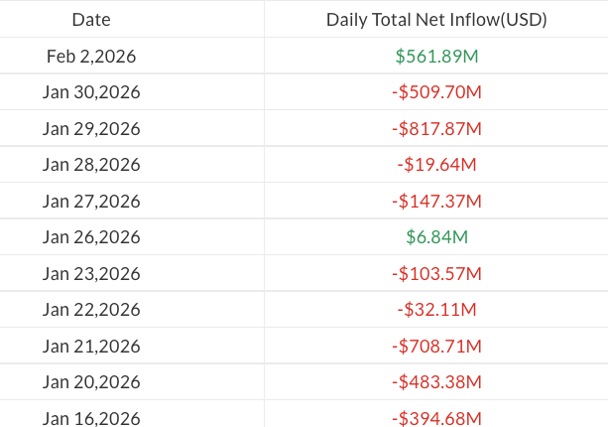Click the Date column header
Viewport: 608px width, 427px height.
[x=91, y=20]
